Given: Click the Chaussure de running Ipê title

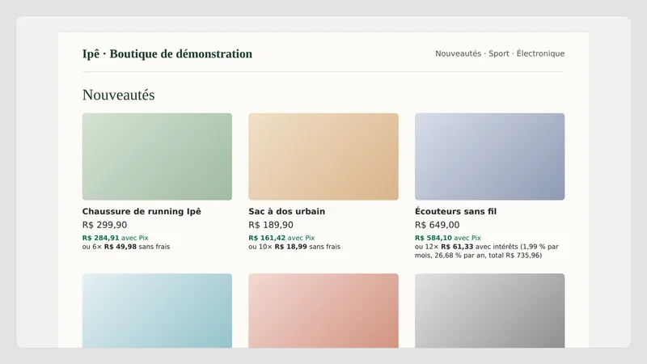Looking at the screenshot, I should tap(142, 211).
